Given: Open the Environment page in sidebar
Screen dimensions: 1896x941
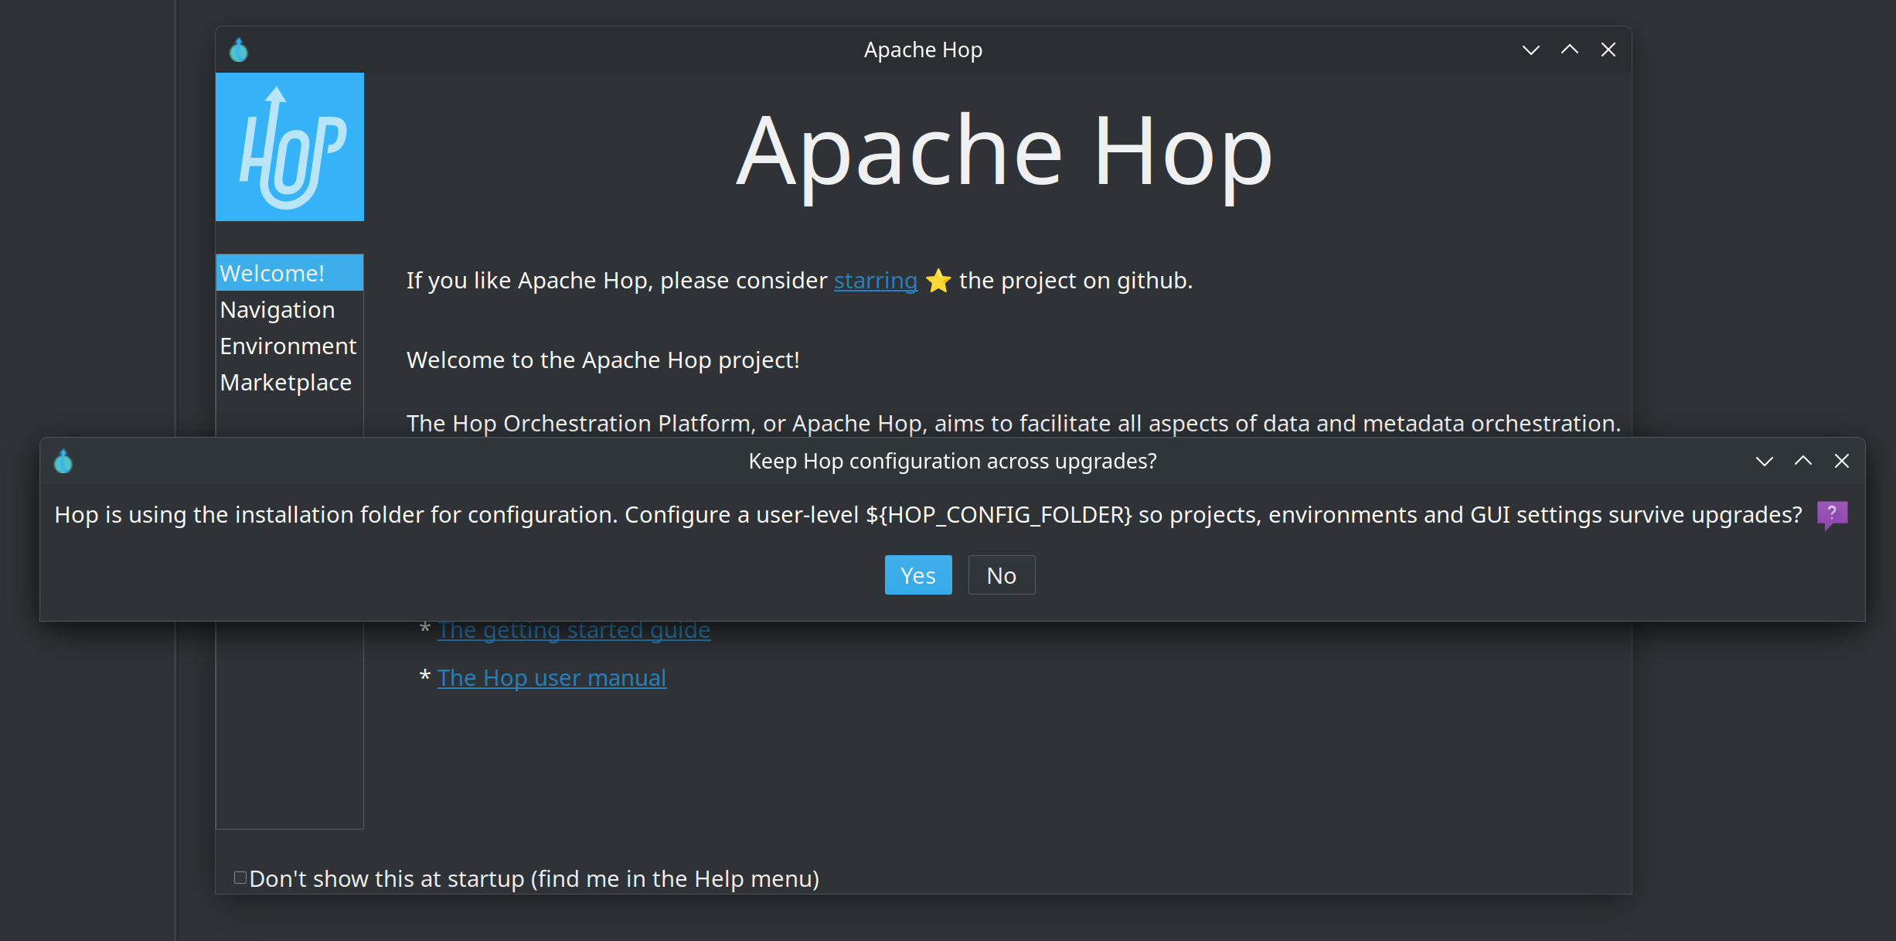Looking at the screenshot, I should pyautogui.click(x=290, y=346).
